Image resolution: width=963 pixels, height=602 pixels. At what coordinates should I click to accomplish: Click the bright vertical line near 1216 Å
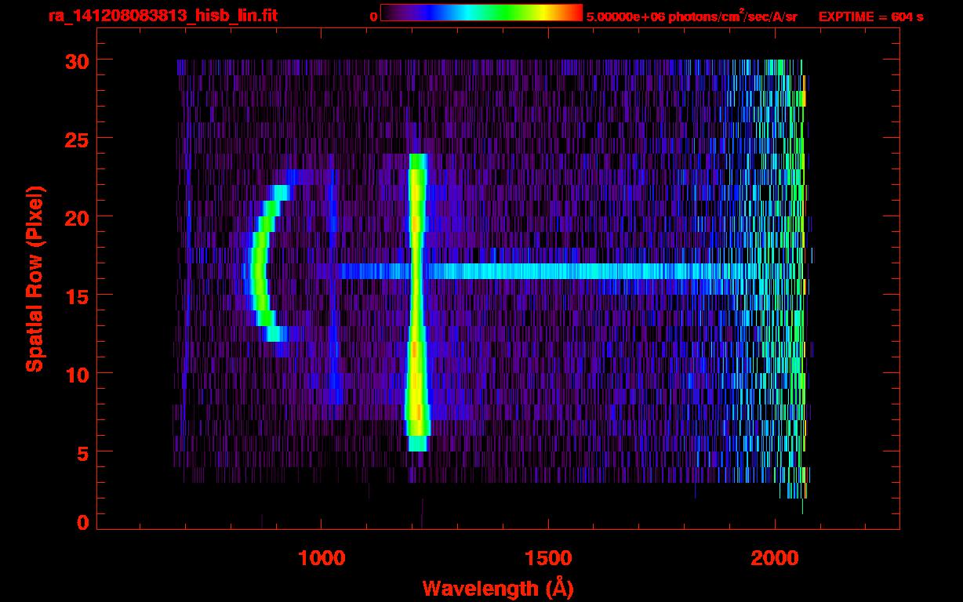[416, 302]
